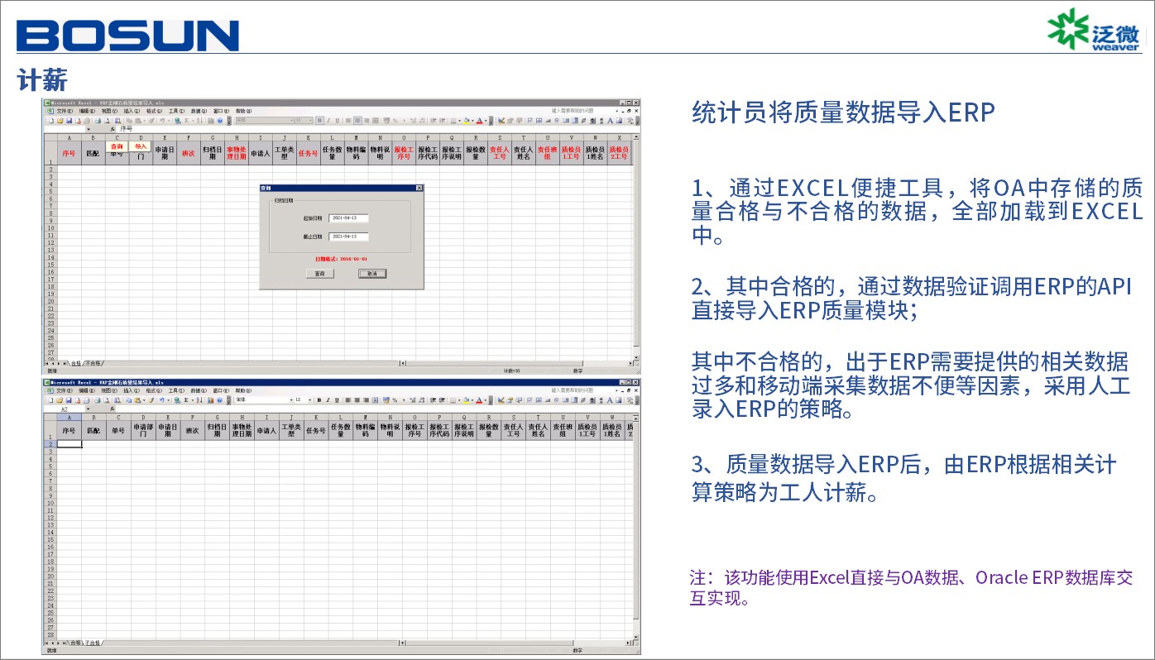
Task: Click Open file icon in lower window toolbar
Action: [60, 400]
